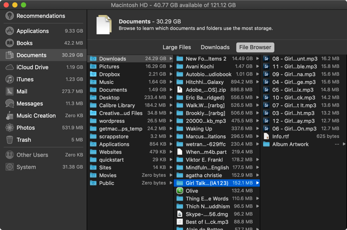Select the Dropbox folder row
The height and width of the screenshot is (230, 347).
coord(109,75)
